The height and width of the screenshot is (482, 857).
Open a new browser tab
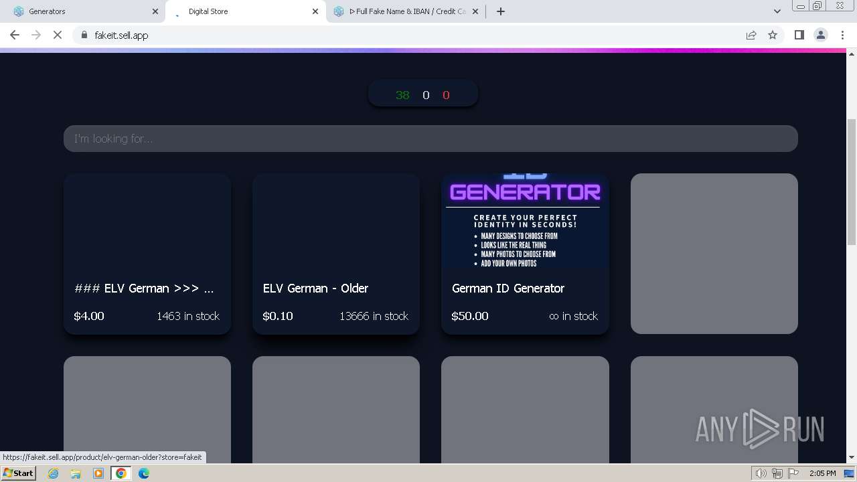pos(501,11)
